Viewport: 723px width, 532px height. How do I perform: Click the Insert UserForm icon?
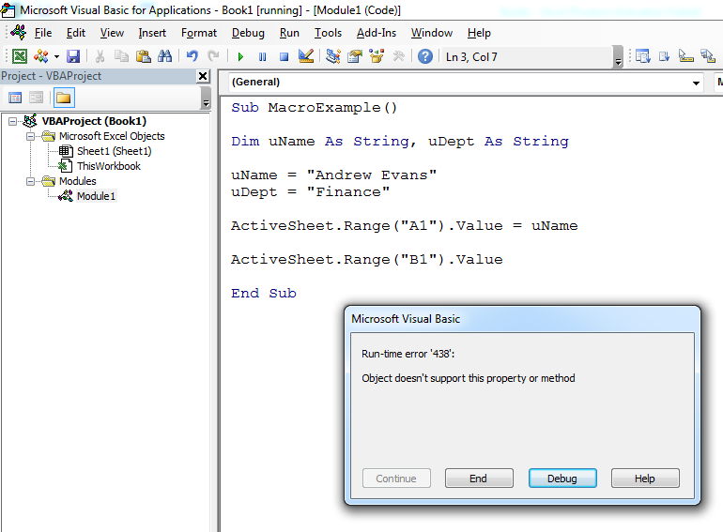[41, 56]
